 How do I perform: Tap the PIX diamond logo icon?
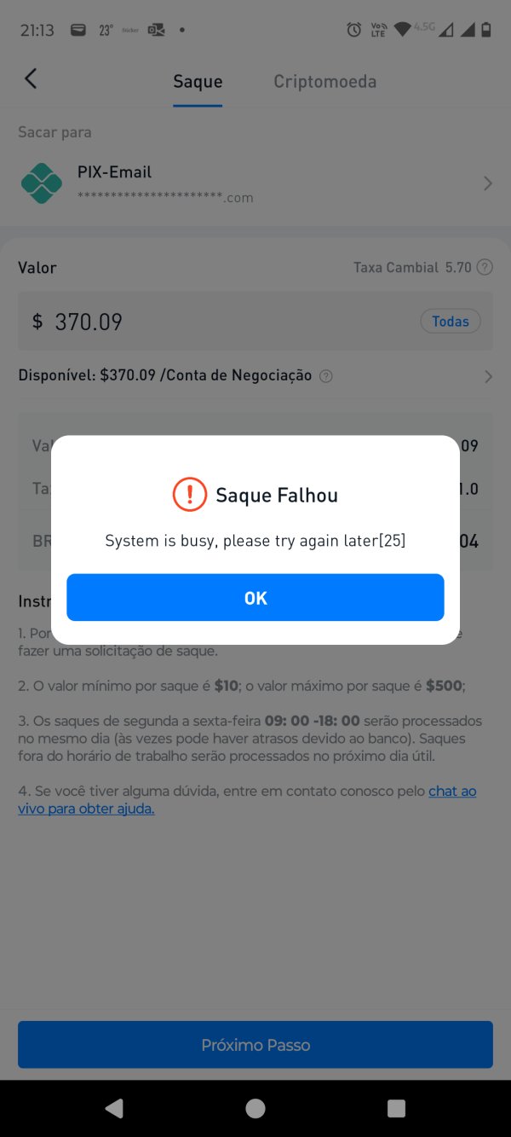(42, 183)
